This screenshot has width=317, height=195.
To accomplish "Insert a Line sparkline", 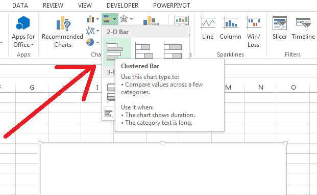I will 208,28.
